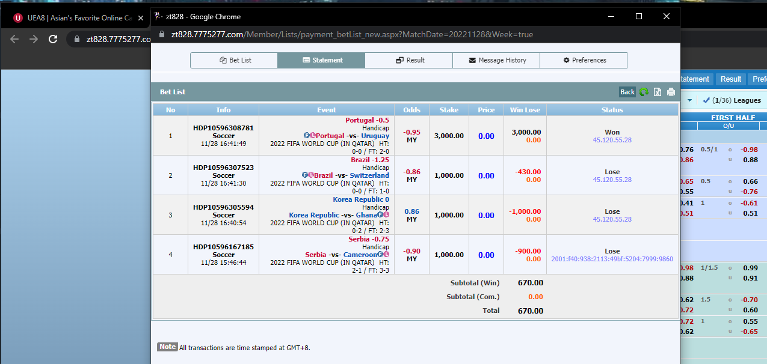Click the L icon next to Cameroon
767x364 pixels.
pyautogui.click(x=386, y=255)
